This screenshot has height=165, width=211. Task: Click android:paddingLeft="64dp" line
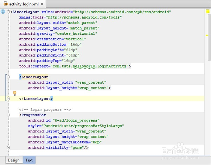click(48, 50)
